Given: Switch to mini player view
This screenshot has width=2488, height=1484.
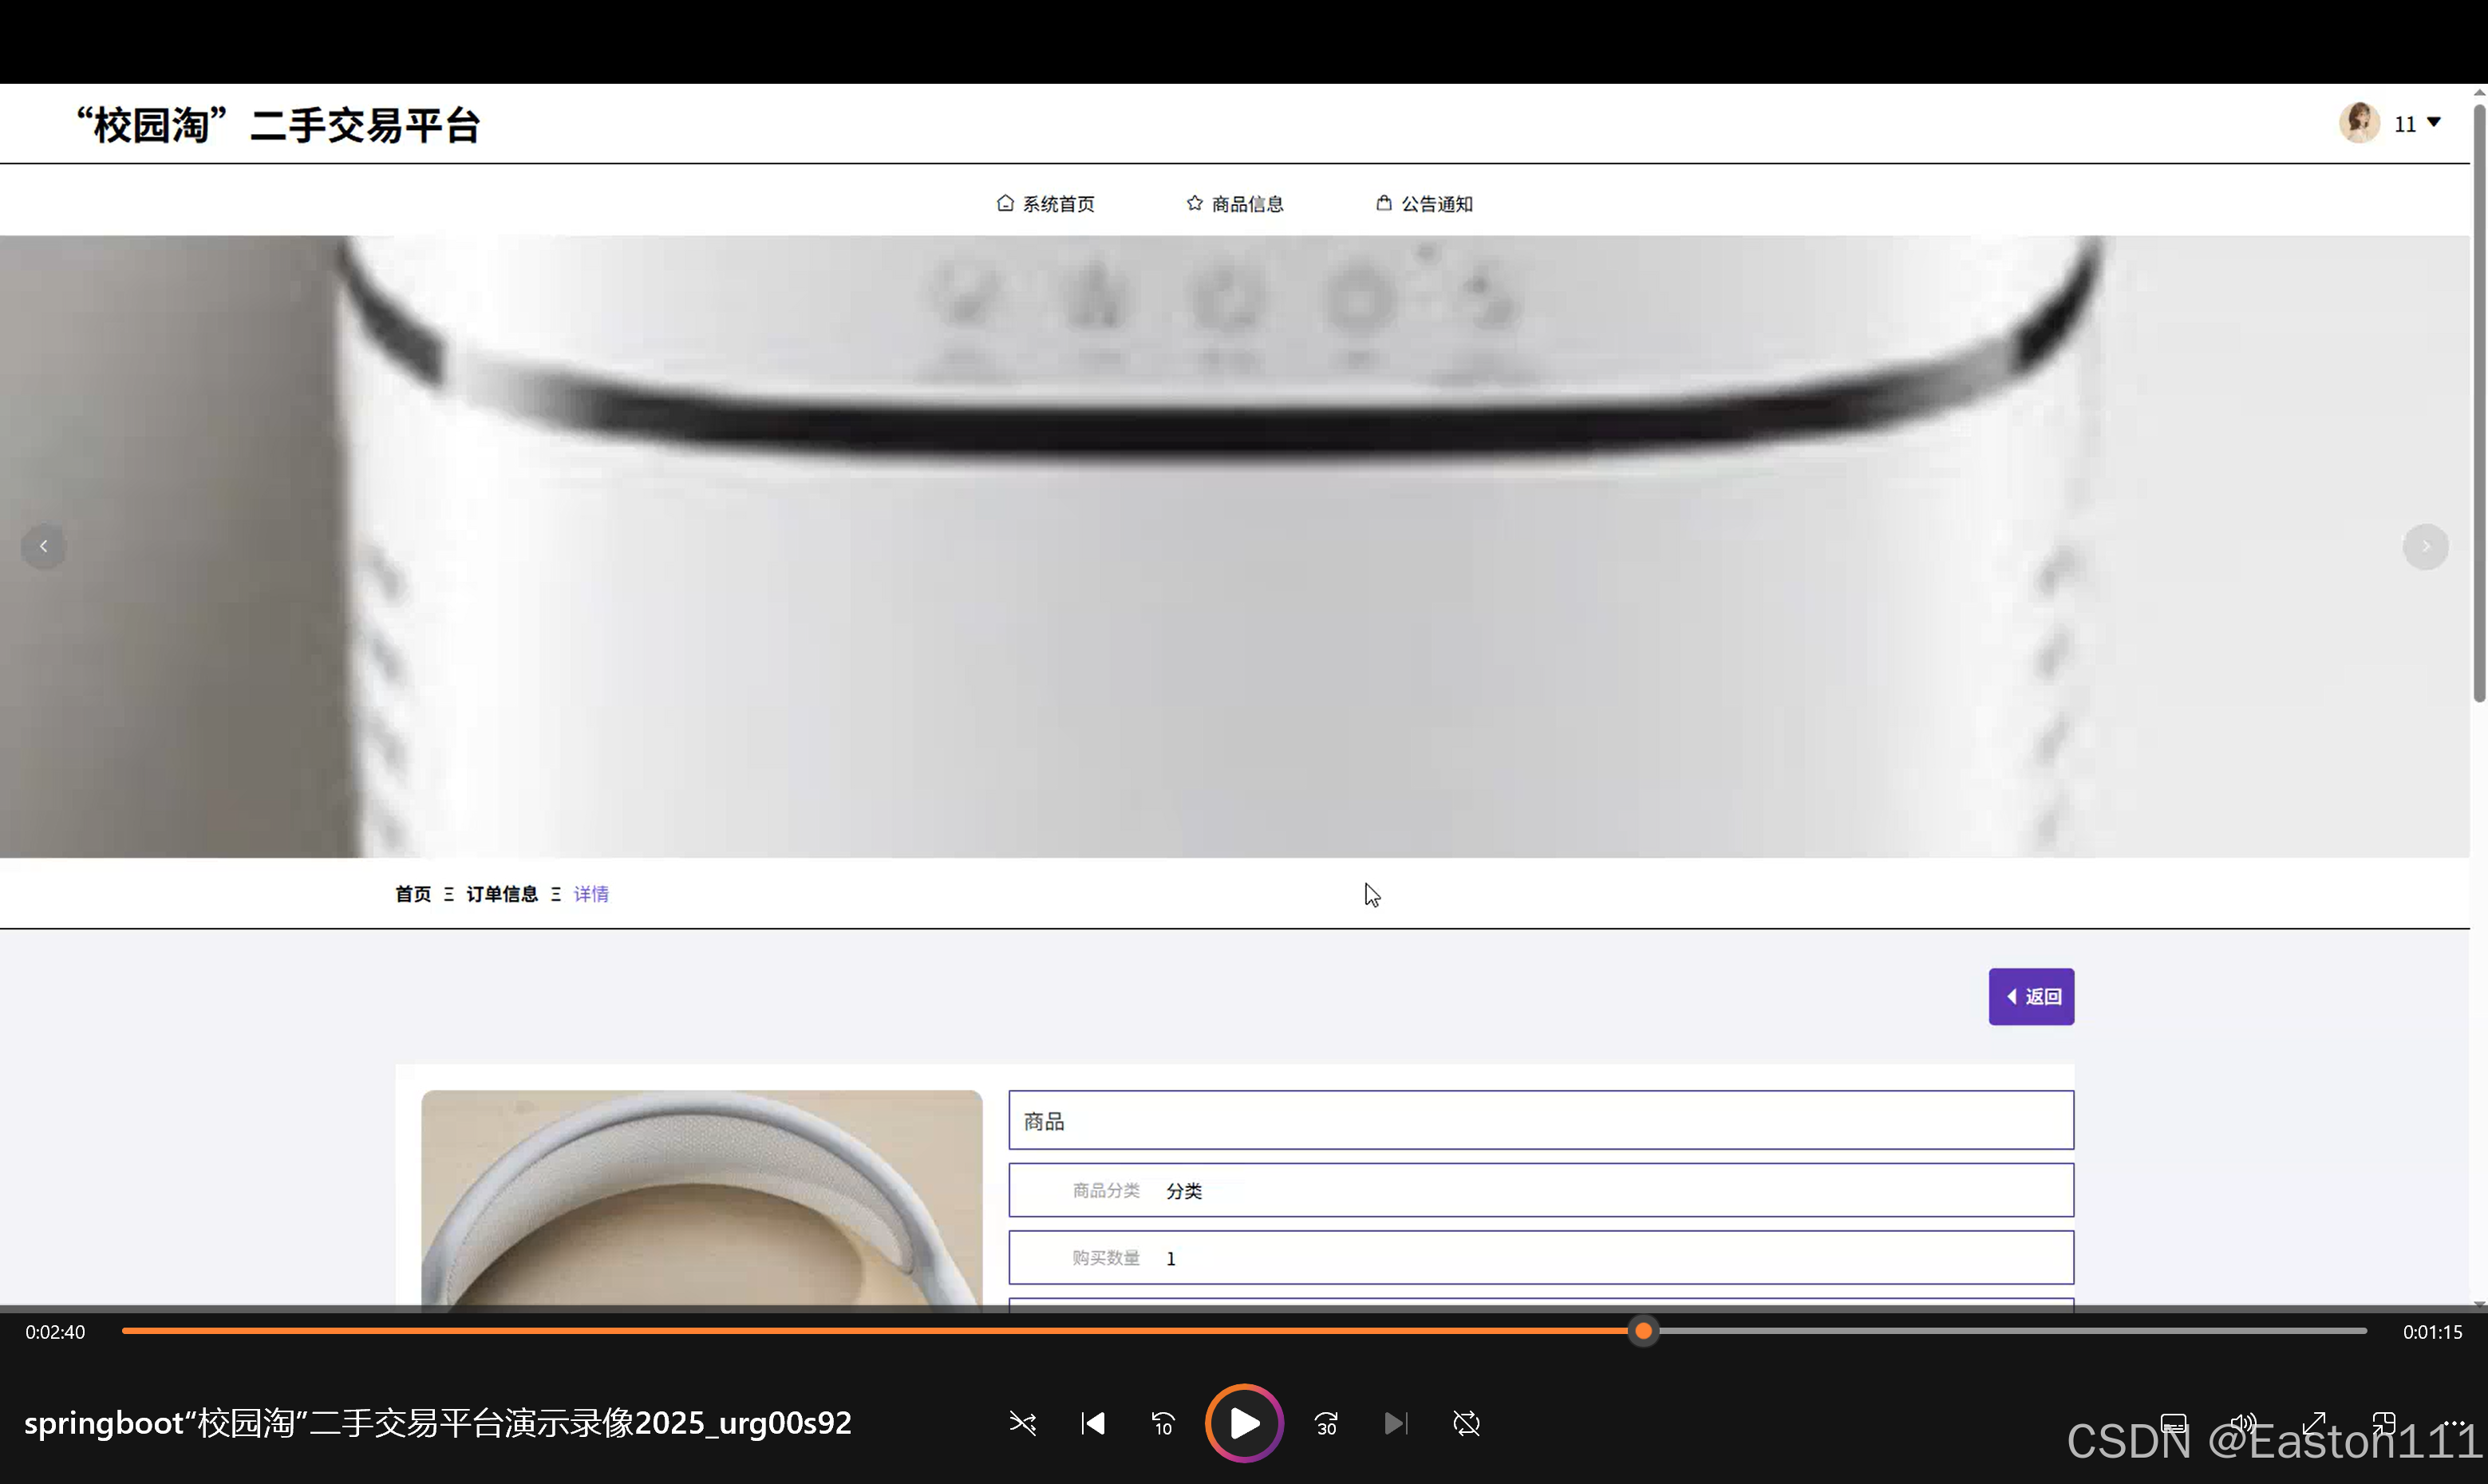Looking at the screenshot, I should coord(2384,1423).
